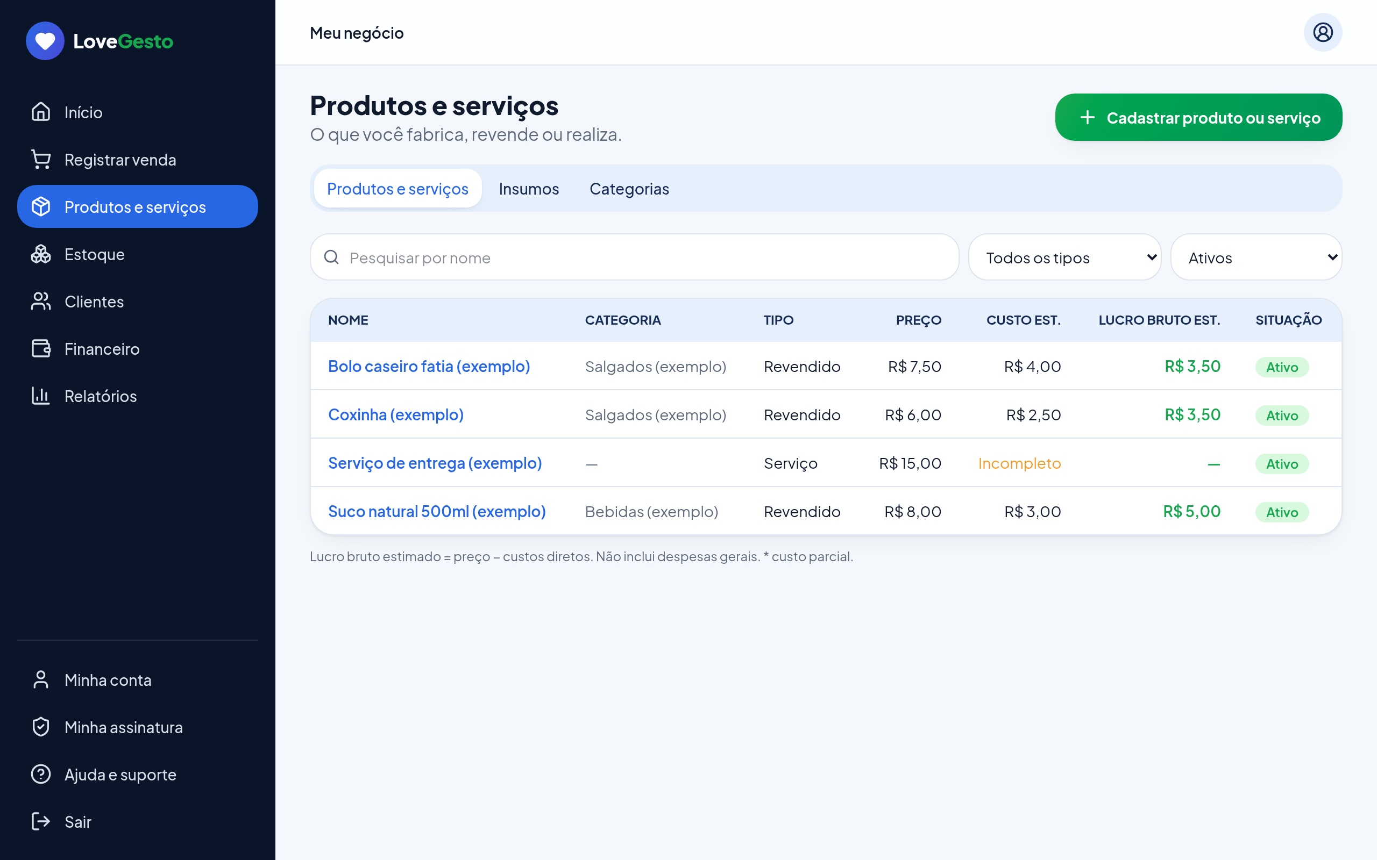The height and width of the screenshot is (860, 1377).
Task: Open Coxinha (exemplo) product link
Action: click(x=395, y=414)
